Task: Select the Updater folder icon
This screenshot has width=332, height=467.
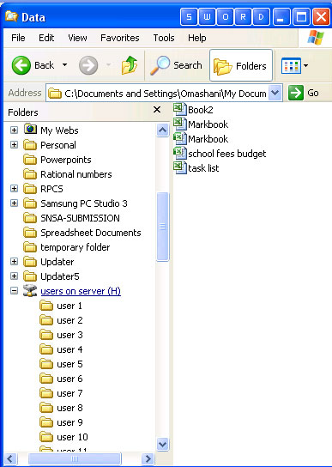Action: [30, 262]
